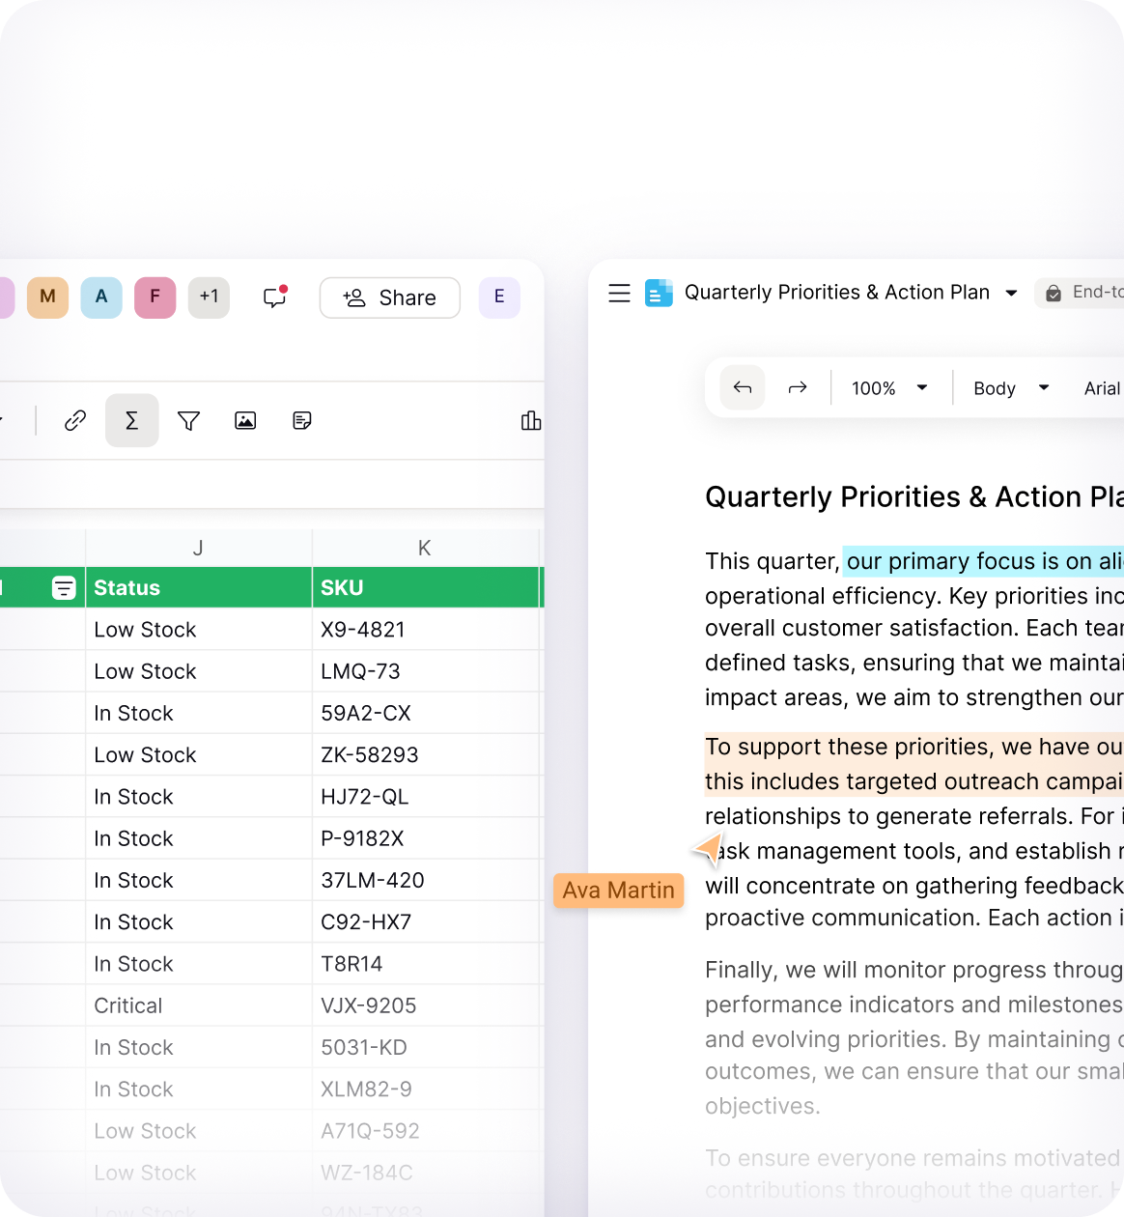The width and height of the screenshot is (1124, 1217).
Task: Open the hamburger menu in document
Action: click(620, 293)
